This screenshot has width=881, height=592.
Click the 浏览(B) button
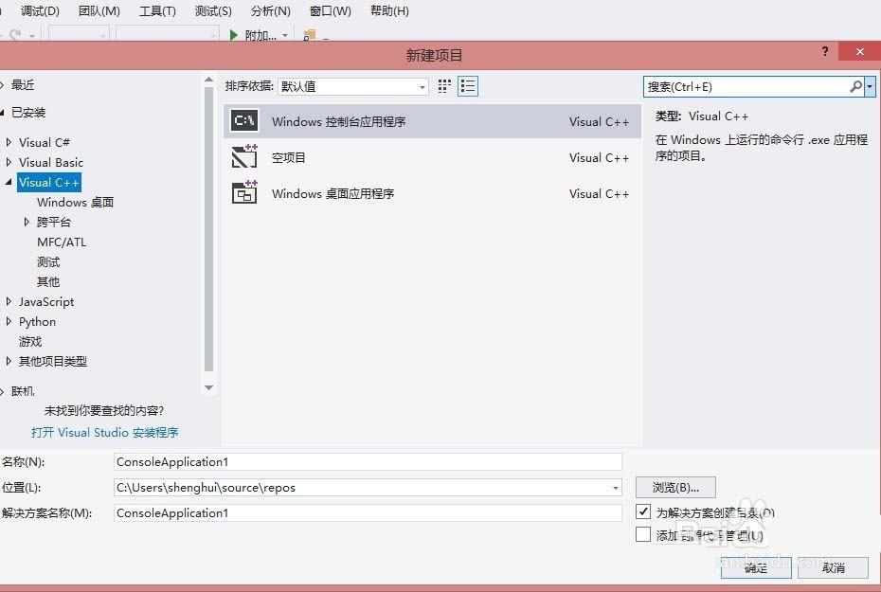[674, 487]
